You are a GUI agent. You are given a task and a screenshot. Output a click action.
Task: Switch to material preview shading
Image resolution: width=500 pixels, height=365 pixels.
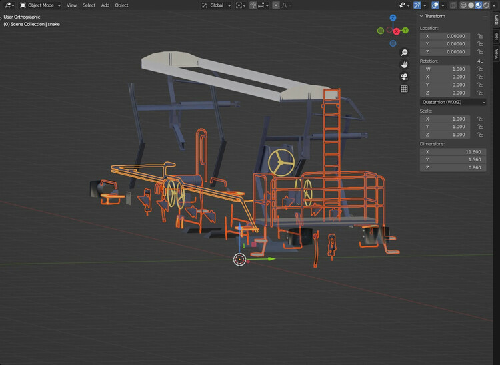[479, 5]
